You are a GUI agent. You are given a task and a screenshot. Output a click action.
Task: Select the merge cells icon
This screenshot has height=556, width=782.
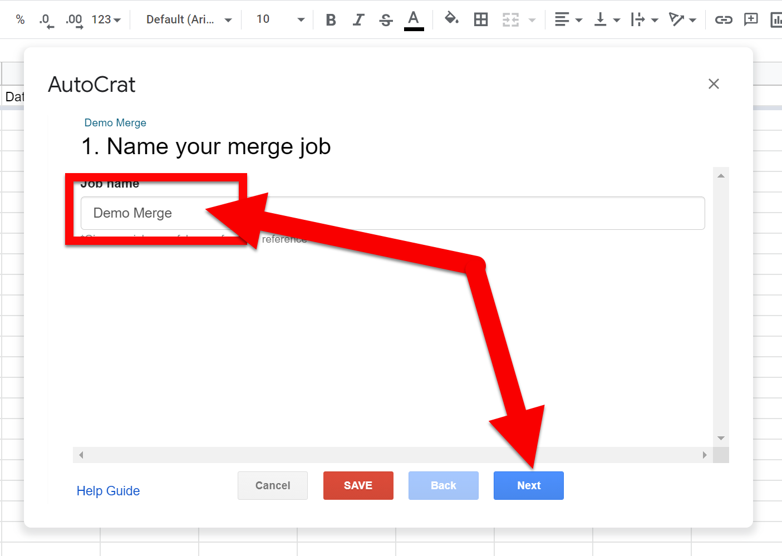(x=510, y=20)
